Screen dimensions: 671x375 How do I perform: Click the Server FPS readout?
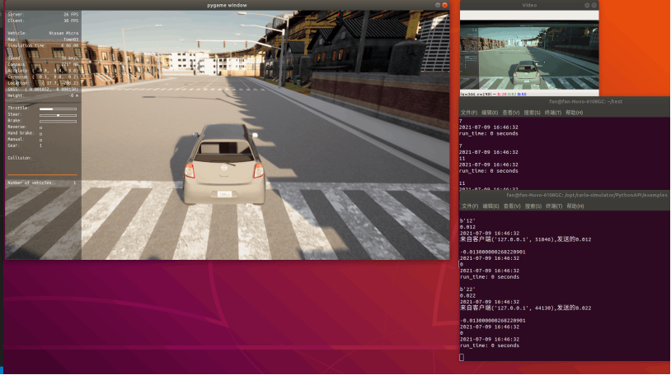(x=43, y=15)
